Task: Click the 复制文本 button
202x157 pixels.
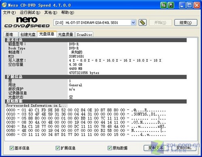Action: coord(156,148)
